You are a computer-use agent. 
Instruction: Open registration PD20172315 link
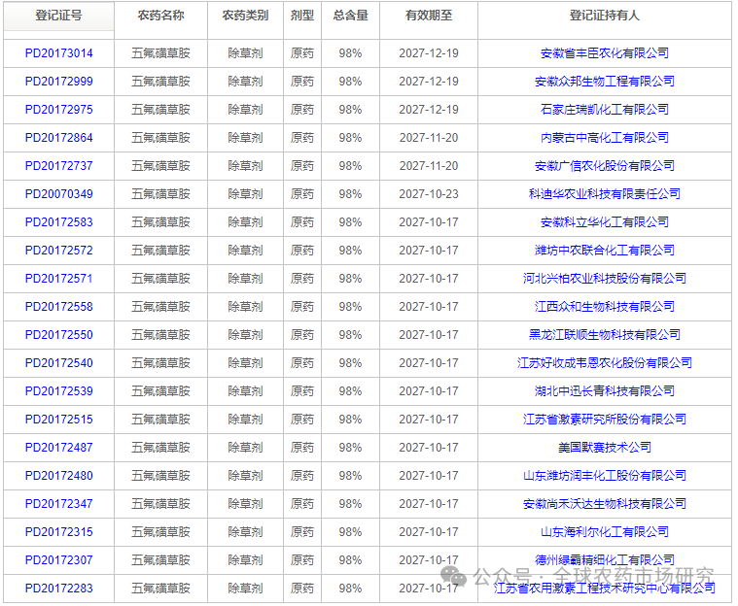pos(59,532)
